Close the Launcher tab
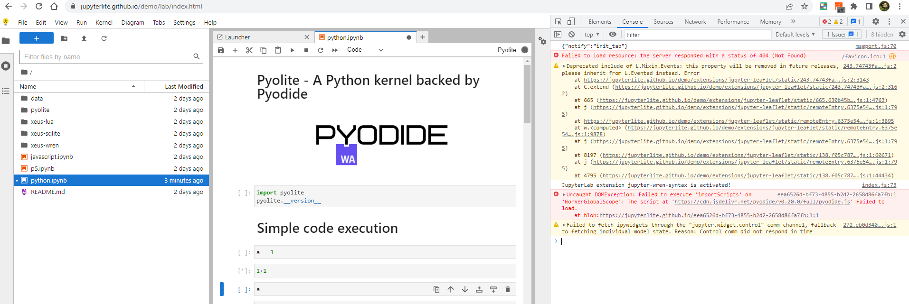This screenshot has width=909, height=304. click(307, 37)
